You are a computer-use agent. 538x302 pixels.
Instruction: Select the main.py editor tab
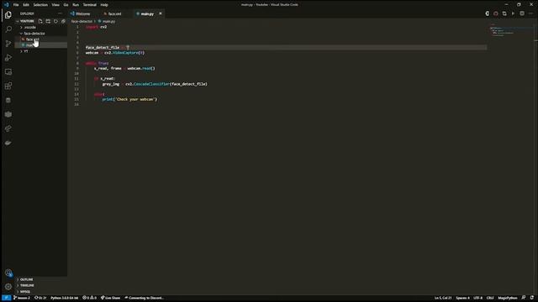[147, 14]
